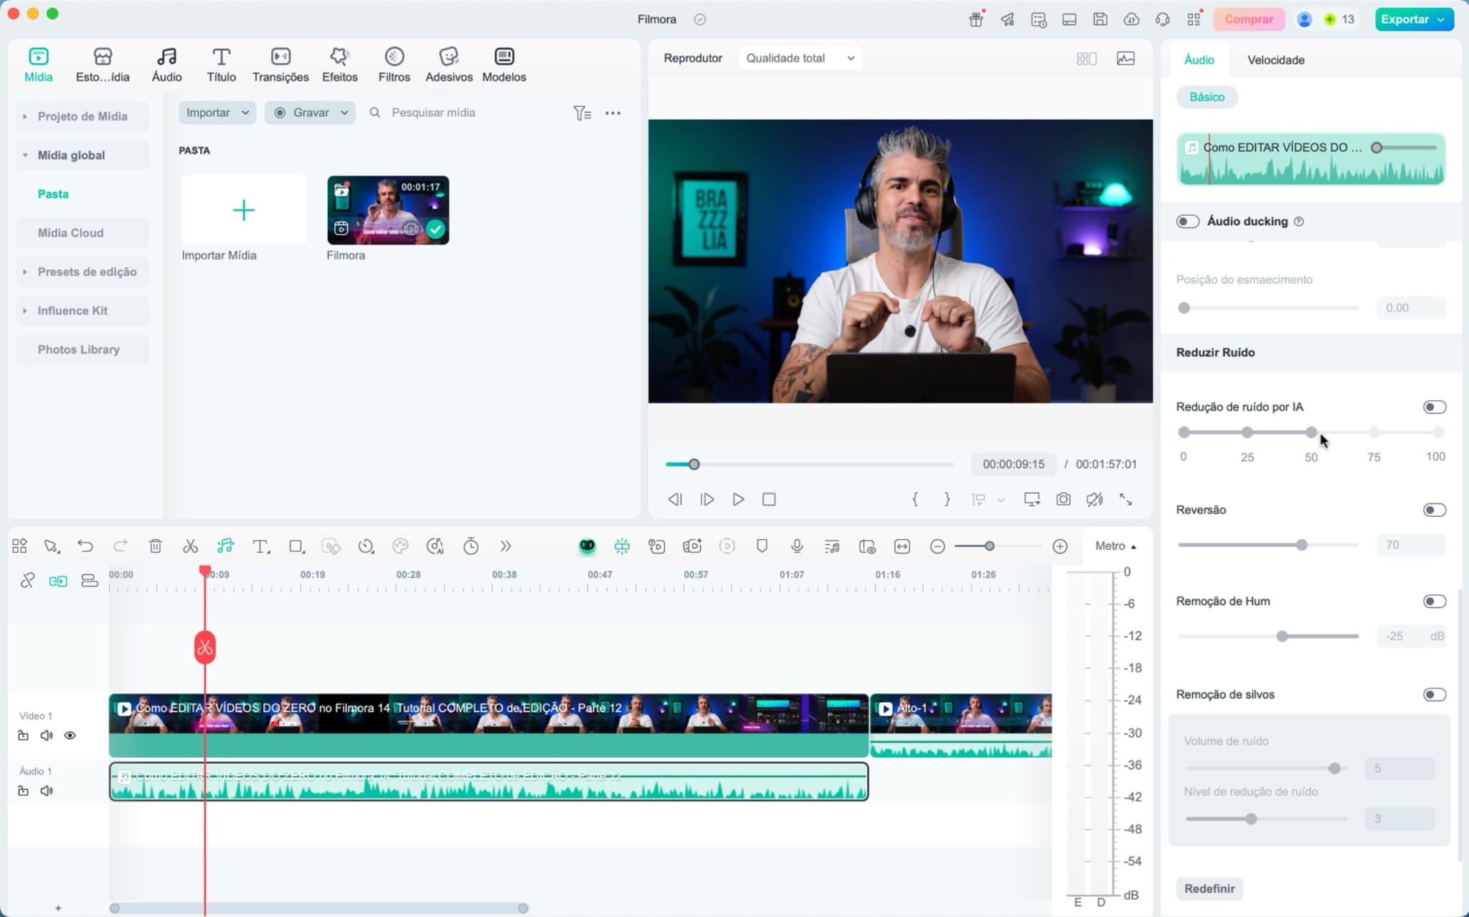Click the voiceover microphone icon in timeline
Screen dimensions: 1469x917
pyautogui.click(x=797, y=546)
